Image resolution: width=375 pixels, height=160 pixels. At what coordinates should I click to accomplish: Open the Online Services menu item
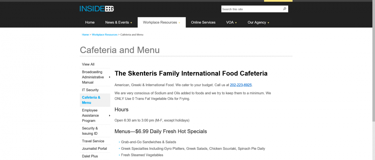coord(203,22)
